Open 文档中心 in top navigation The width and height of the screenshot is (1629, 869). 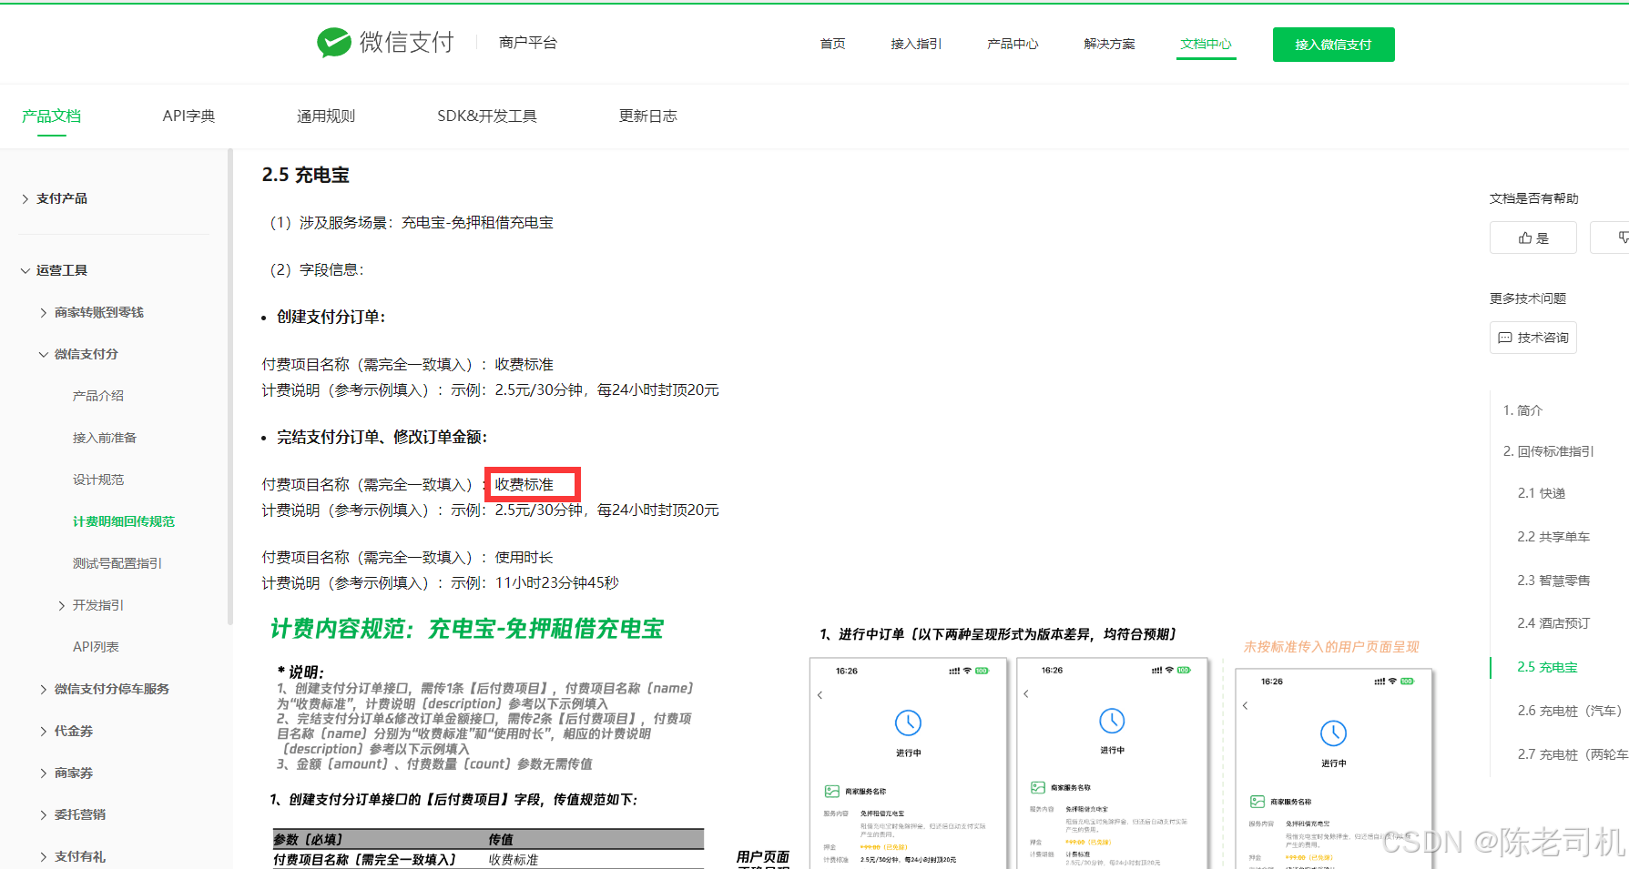[1206, 44]
